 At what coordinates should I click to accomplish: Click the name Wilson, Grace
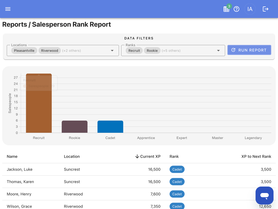pos(19,206)
